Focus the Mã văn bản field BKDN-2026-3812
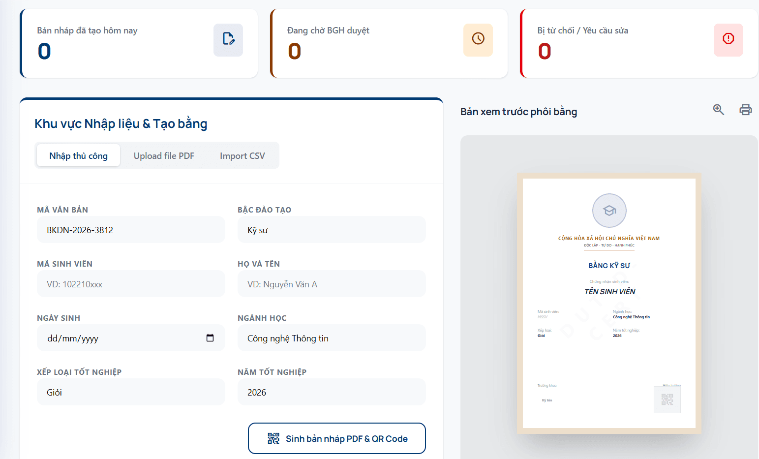Image resolution: width=759 pixels, height=459 pixels. pos(131,230)
